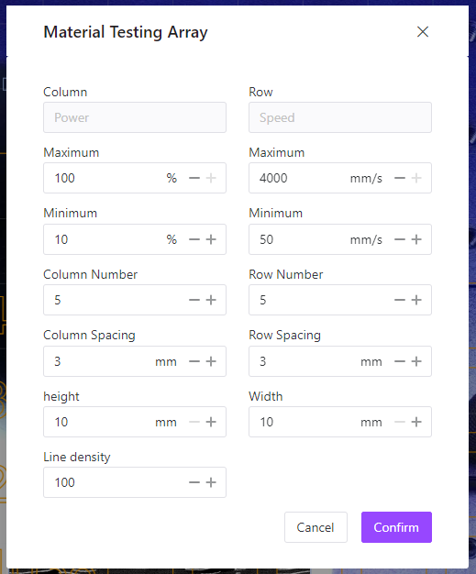
Task: Increase the power Minimum percentage
Action: (x=211, y=239)
